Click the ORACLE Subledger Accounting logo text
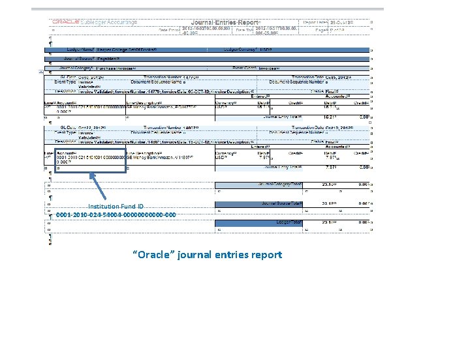This screenshot has width=470, height=352. click(94, 22)
